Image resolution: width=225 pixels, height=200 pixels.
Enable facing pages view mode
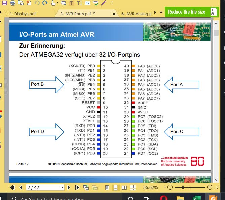click(x=124, y=187)
